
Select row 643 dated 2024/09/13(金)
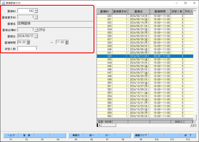(145, 59)
